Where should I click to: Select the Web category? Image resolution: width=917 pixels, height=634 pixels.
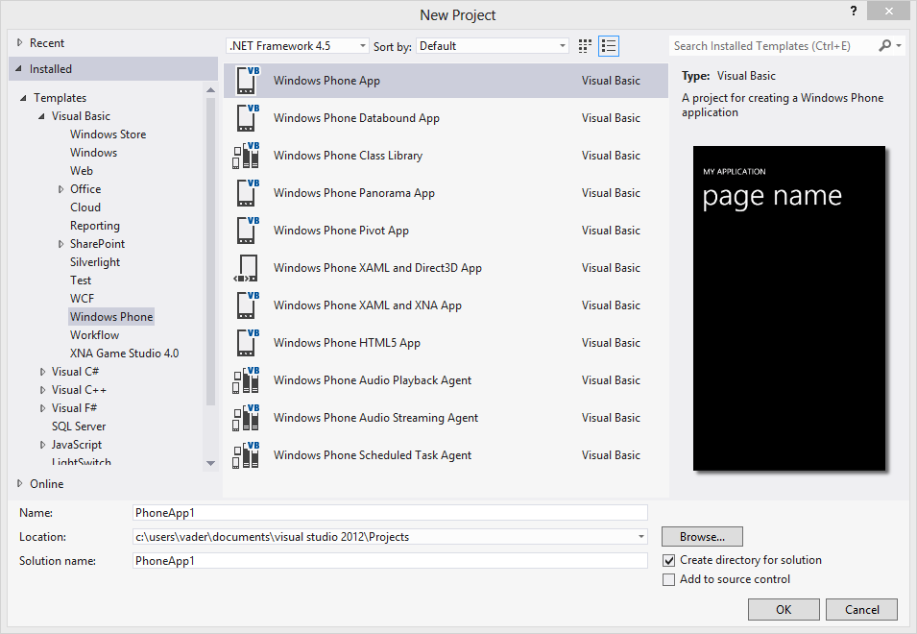[x=82, y=171]
